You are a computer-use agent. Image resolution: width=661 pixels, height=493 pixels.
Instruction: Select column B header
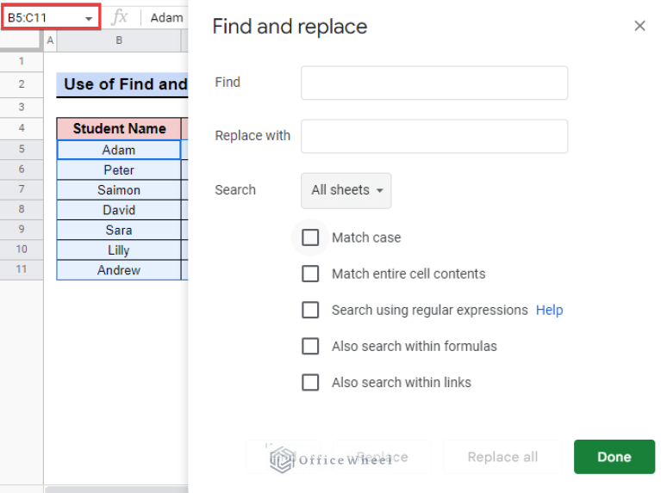point(119,40)
